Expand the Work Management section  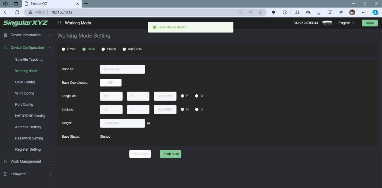[27, 161]
